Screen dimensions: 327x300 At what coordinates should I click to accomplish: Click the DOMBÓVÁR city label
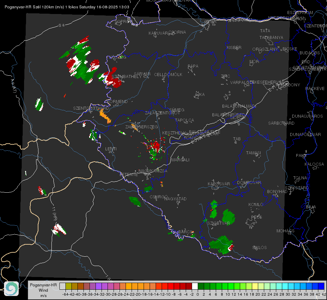[249, 183]
